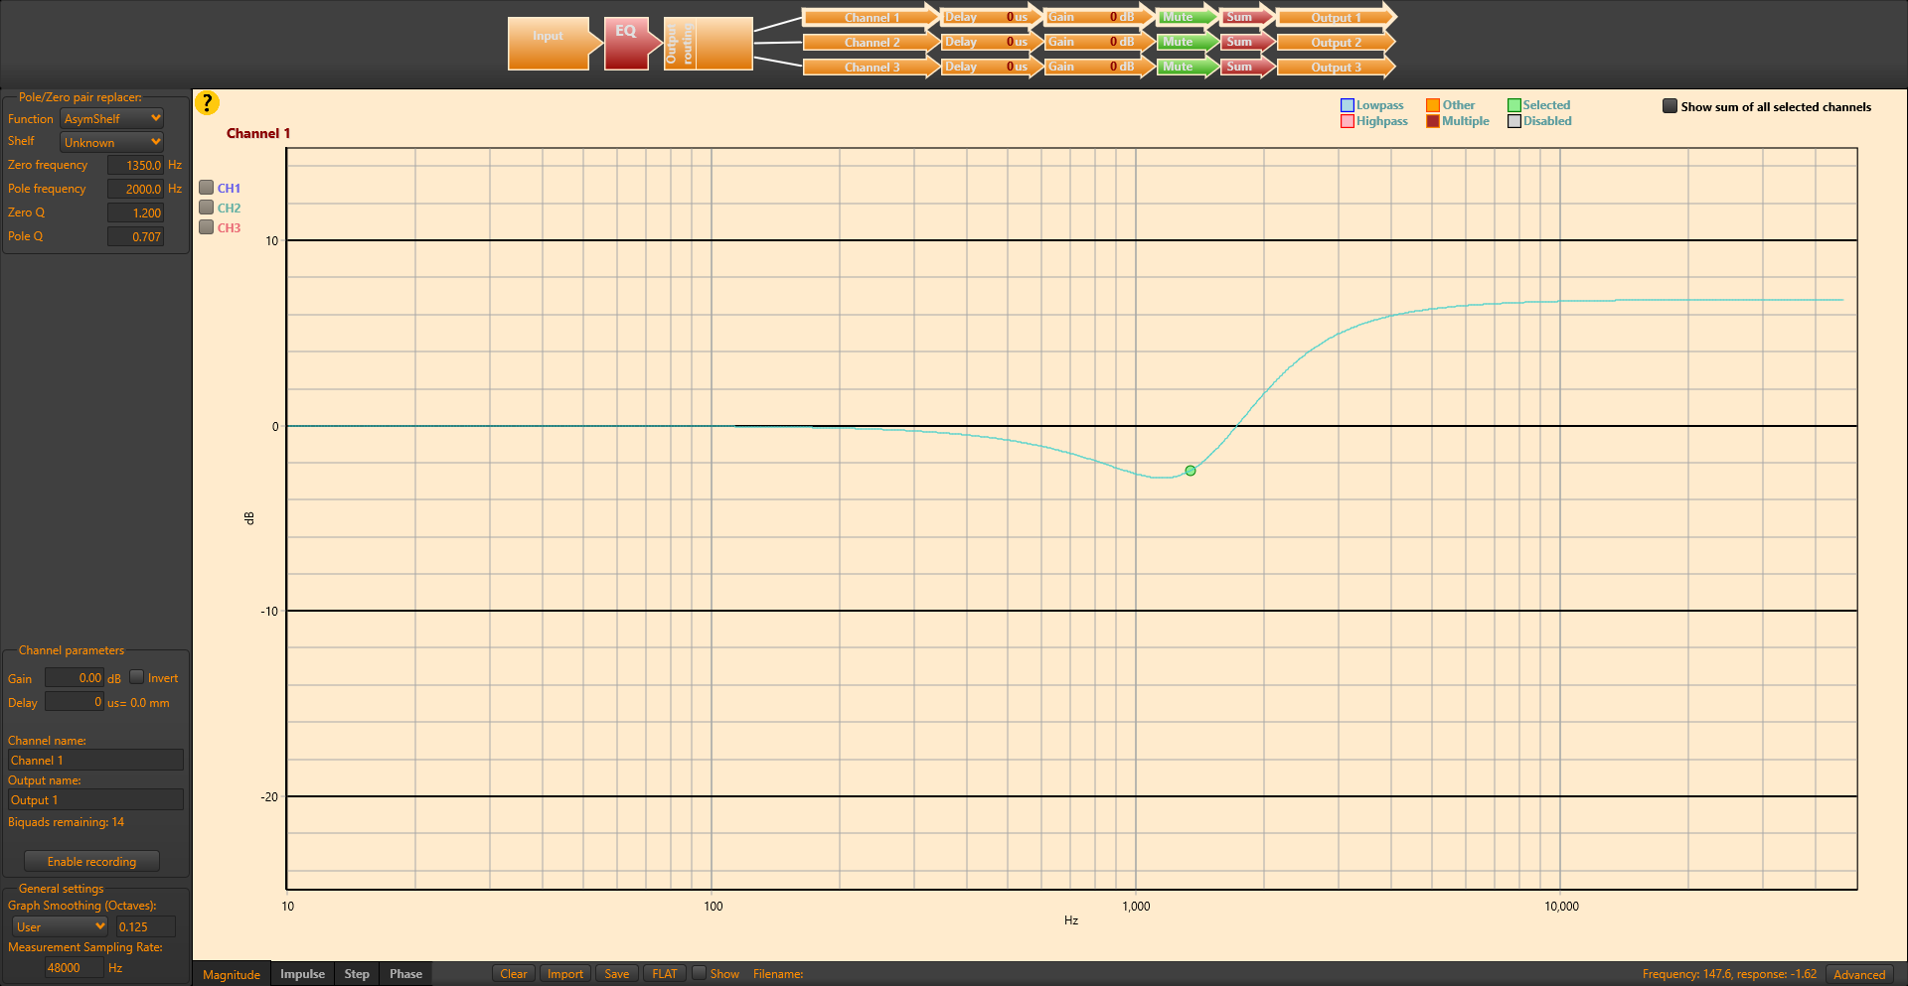Click the smoothing octaves value field
Image resolution: width=1908 pixels, height=986 pixels.
point(146,926)
